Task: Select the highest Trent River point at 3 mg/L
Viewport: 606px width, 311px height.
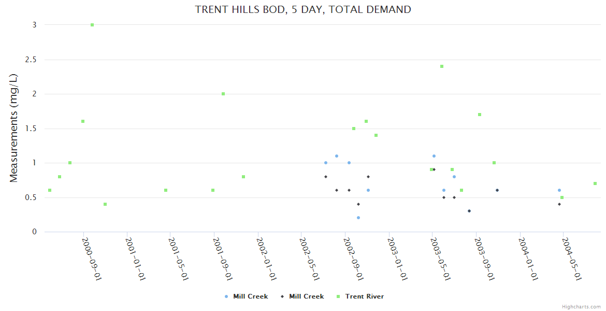Action: pyautogui.click(x=92, y=25)
